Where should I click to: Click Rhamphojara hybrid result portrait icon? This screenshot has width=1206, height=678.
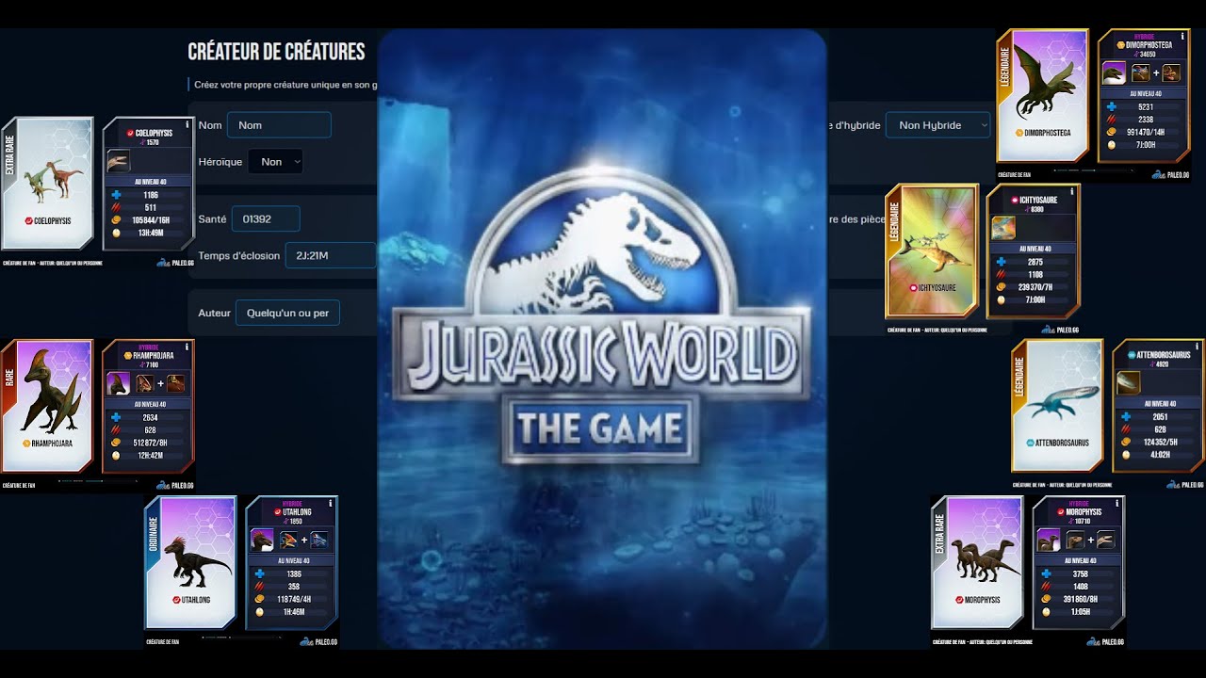(x=118, y=383)
